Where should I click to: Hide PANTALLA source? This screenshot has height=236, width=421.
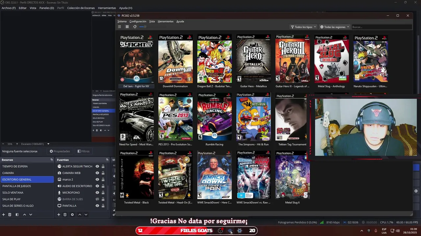[97, 206]
